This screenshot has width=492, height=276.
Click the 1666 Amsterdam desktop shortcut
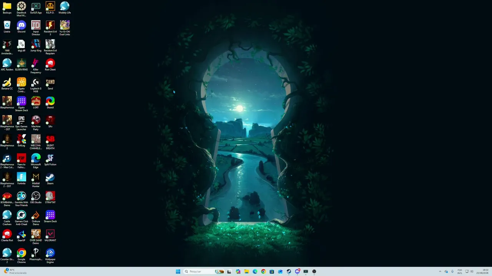point(7,47)
